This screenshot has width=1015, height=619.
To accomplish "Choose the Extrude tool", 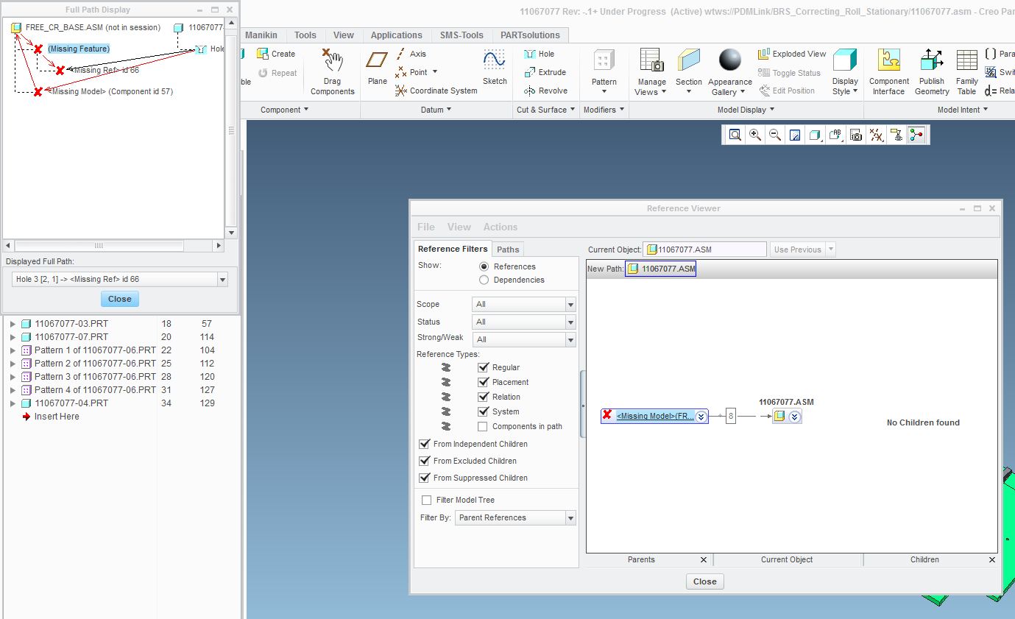I will pos(545,72).
